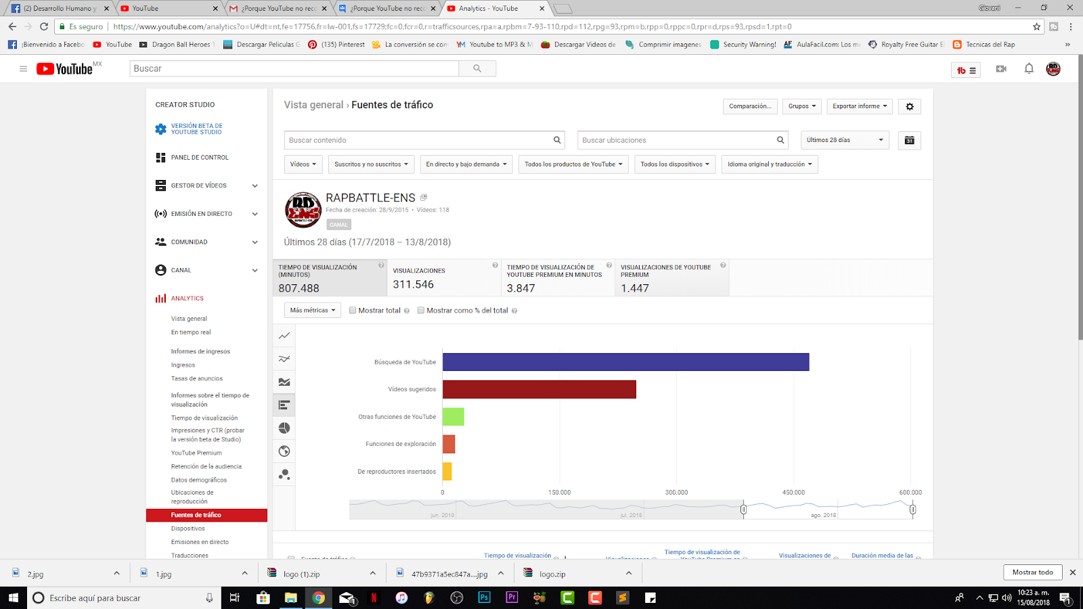Select the bubble chart view icon

(x=284, y=474)
